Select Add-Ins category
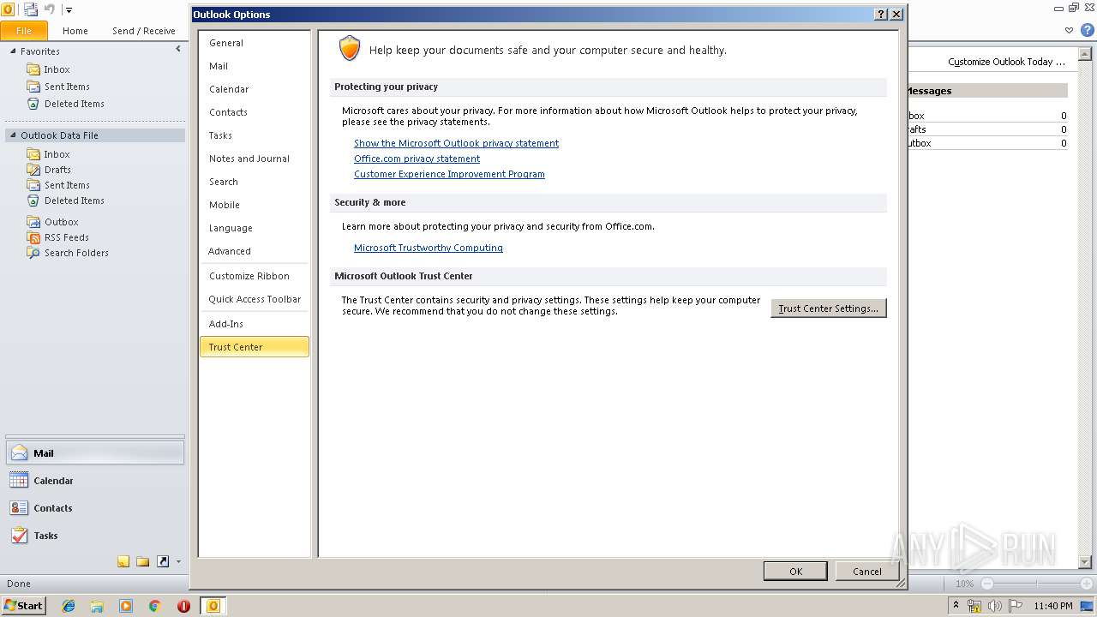The width and height of the screenshot is (1097, 617). click(255, 324)
